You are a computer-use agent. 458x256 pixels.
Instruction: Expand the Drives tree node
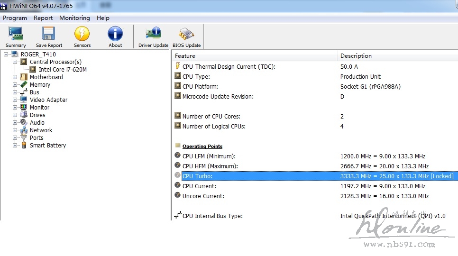tap(15, 115)
